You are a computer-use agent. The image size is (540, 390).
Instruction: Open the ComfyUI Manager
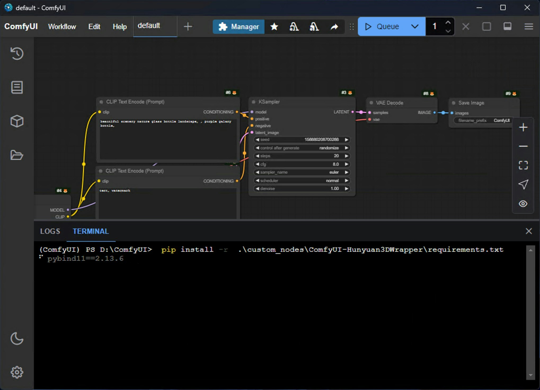(238, 26)
